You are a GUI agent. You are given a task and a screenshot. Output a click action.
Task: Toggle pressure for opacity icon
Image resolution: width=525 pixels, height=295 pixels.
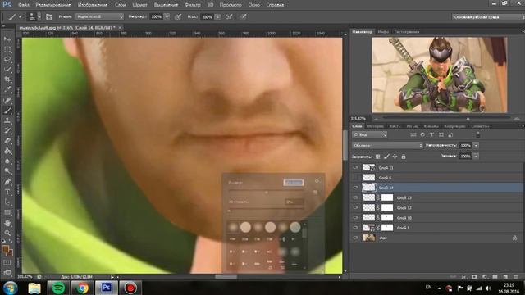(178, 16)
